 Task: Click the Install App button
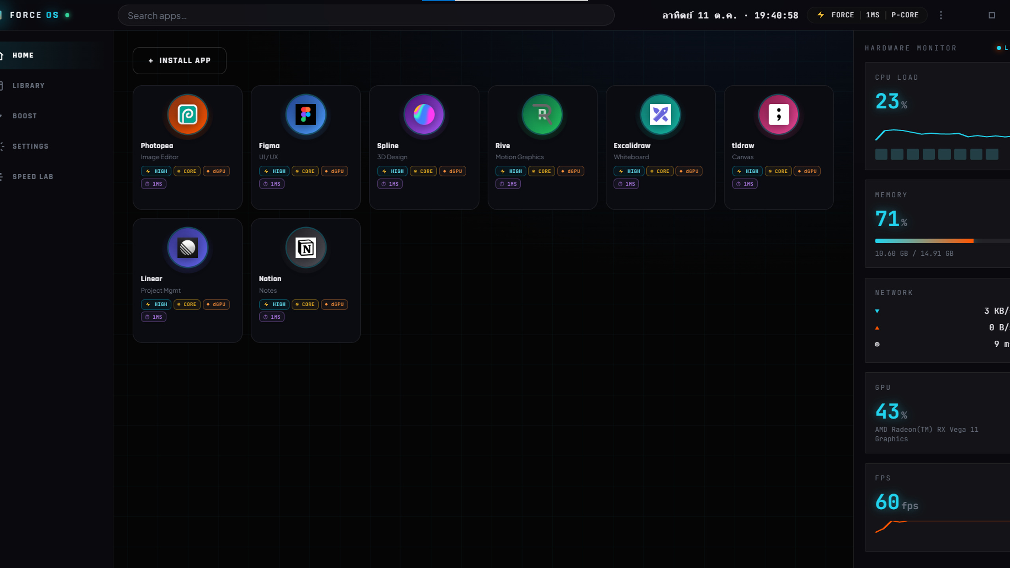[180, 60]
